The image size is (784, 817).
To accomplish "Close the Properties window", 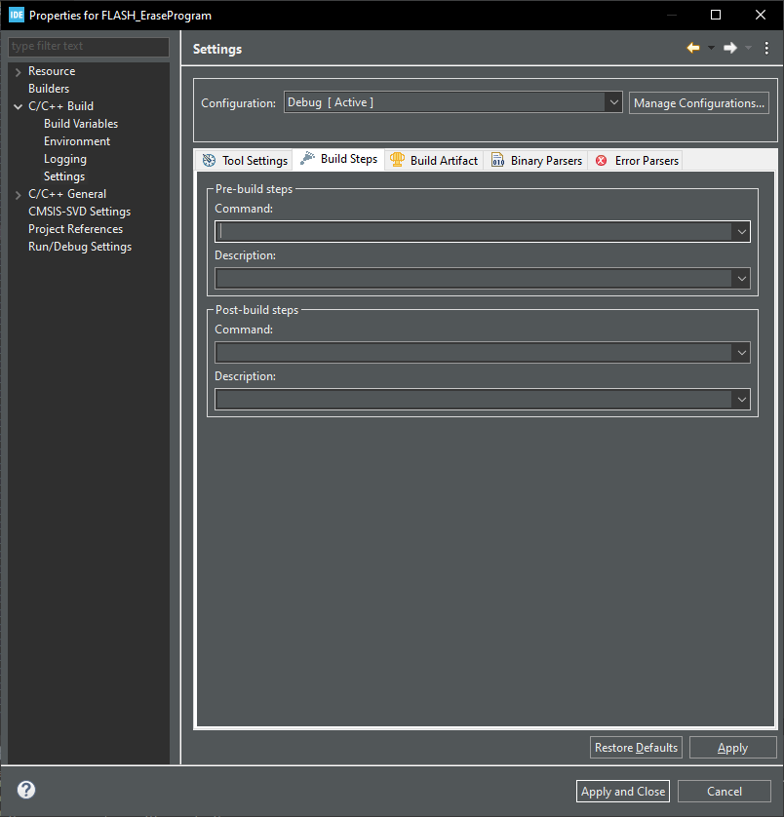I will coord(761,15).
